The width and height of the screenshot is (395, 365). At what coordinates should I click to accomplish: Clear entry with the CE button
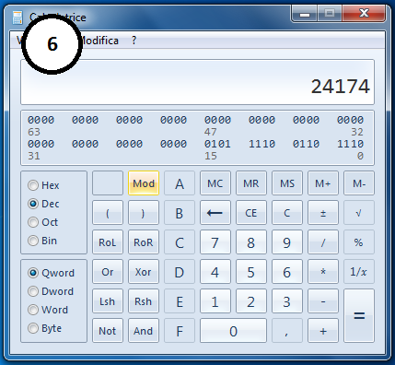(251, 213)
